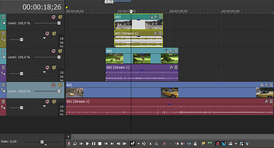Select the Selection Edit tool

(150, 144)
